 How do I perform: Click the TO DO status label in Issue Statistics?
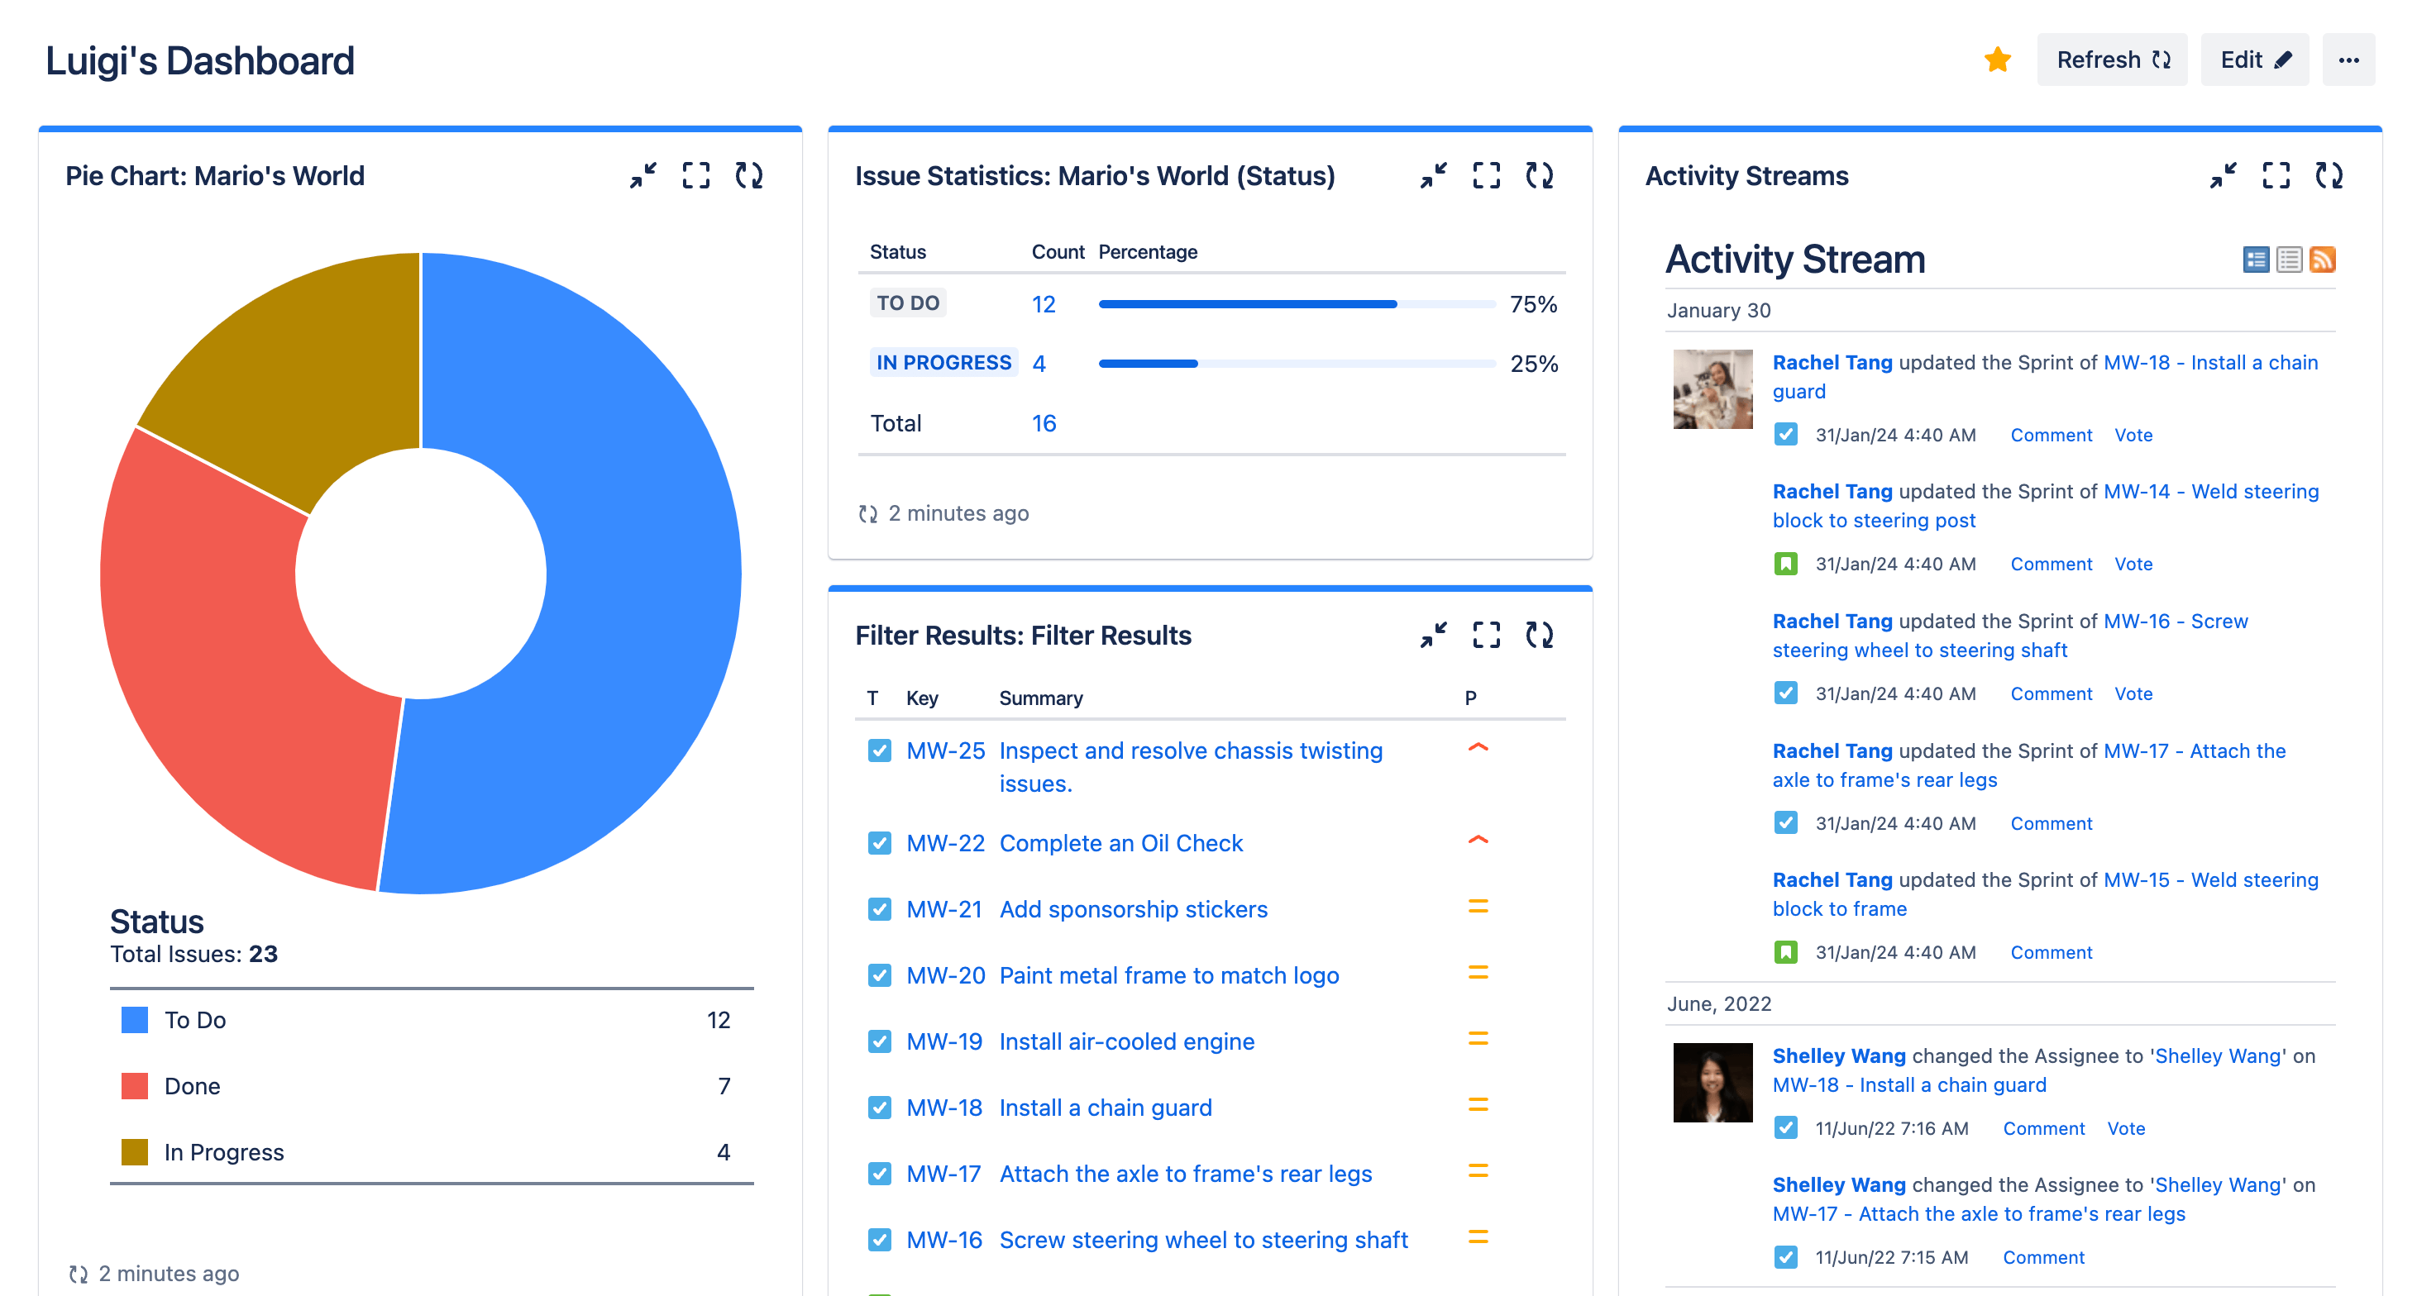pos(906,303)
